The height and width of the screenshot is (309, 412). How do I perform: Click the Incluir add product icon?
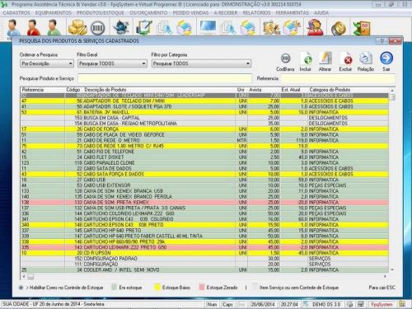(x=307, y=58)
